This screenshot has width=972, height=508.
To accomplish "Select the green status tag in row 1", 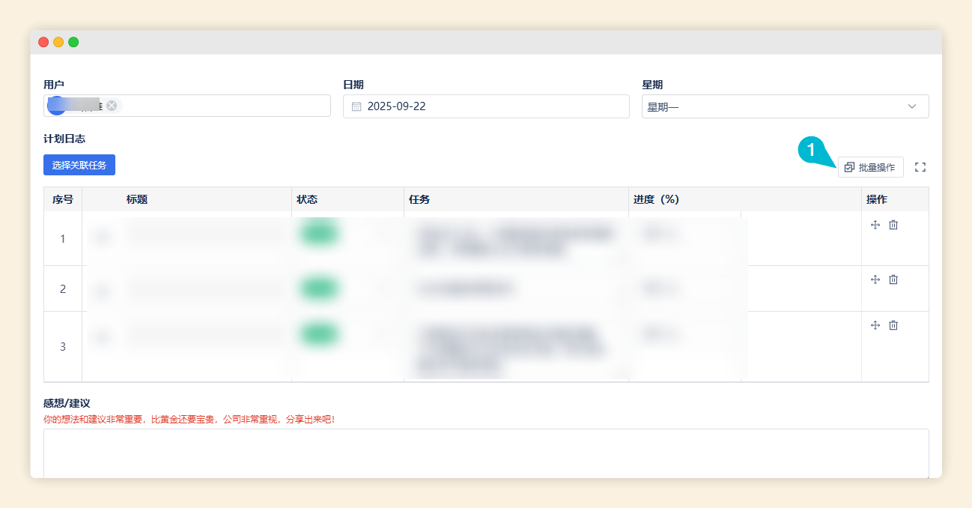I will coord(318,234).
